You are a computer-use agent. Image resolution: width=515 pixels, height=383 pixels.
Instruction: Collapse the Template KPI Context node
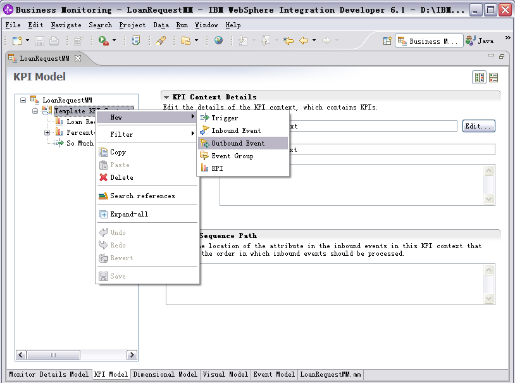tap(35, 111)
